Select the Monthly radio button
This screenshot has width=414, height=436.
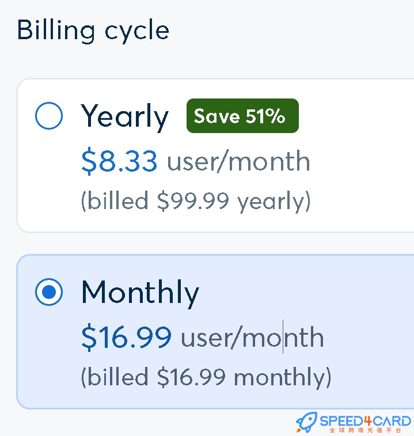49,292
